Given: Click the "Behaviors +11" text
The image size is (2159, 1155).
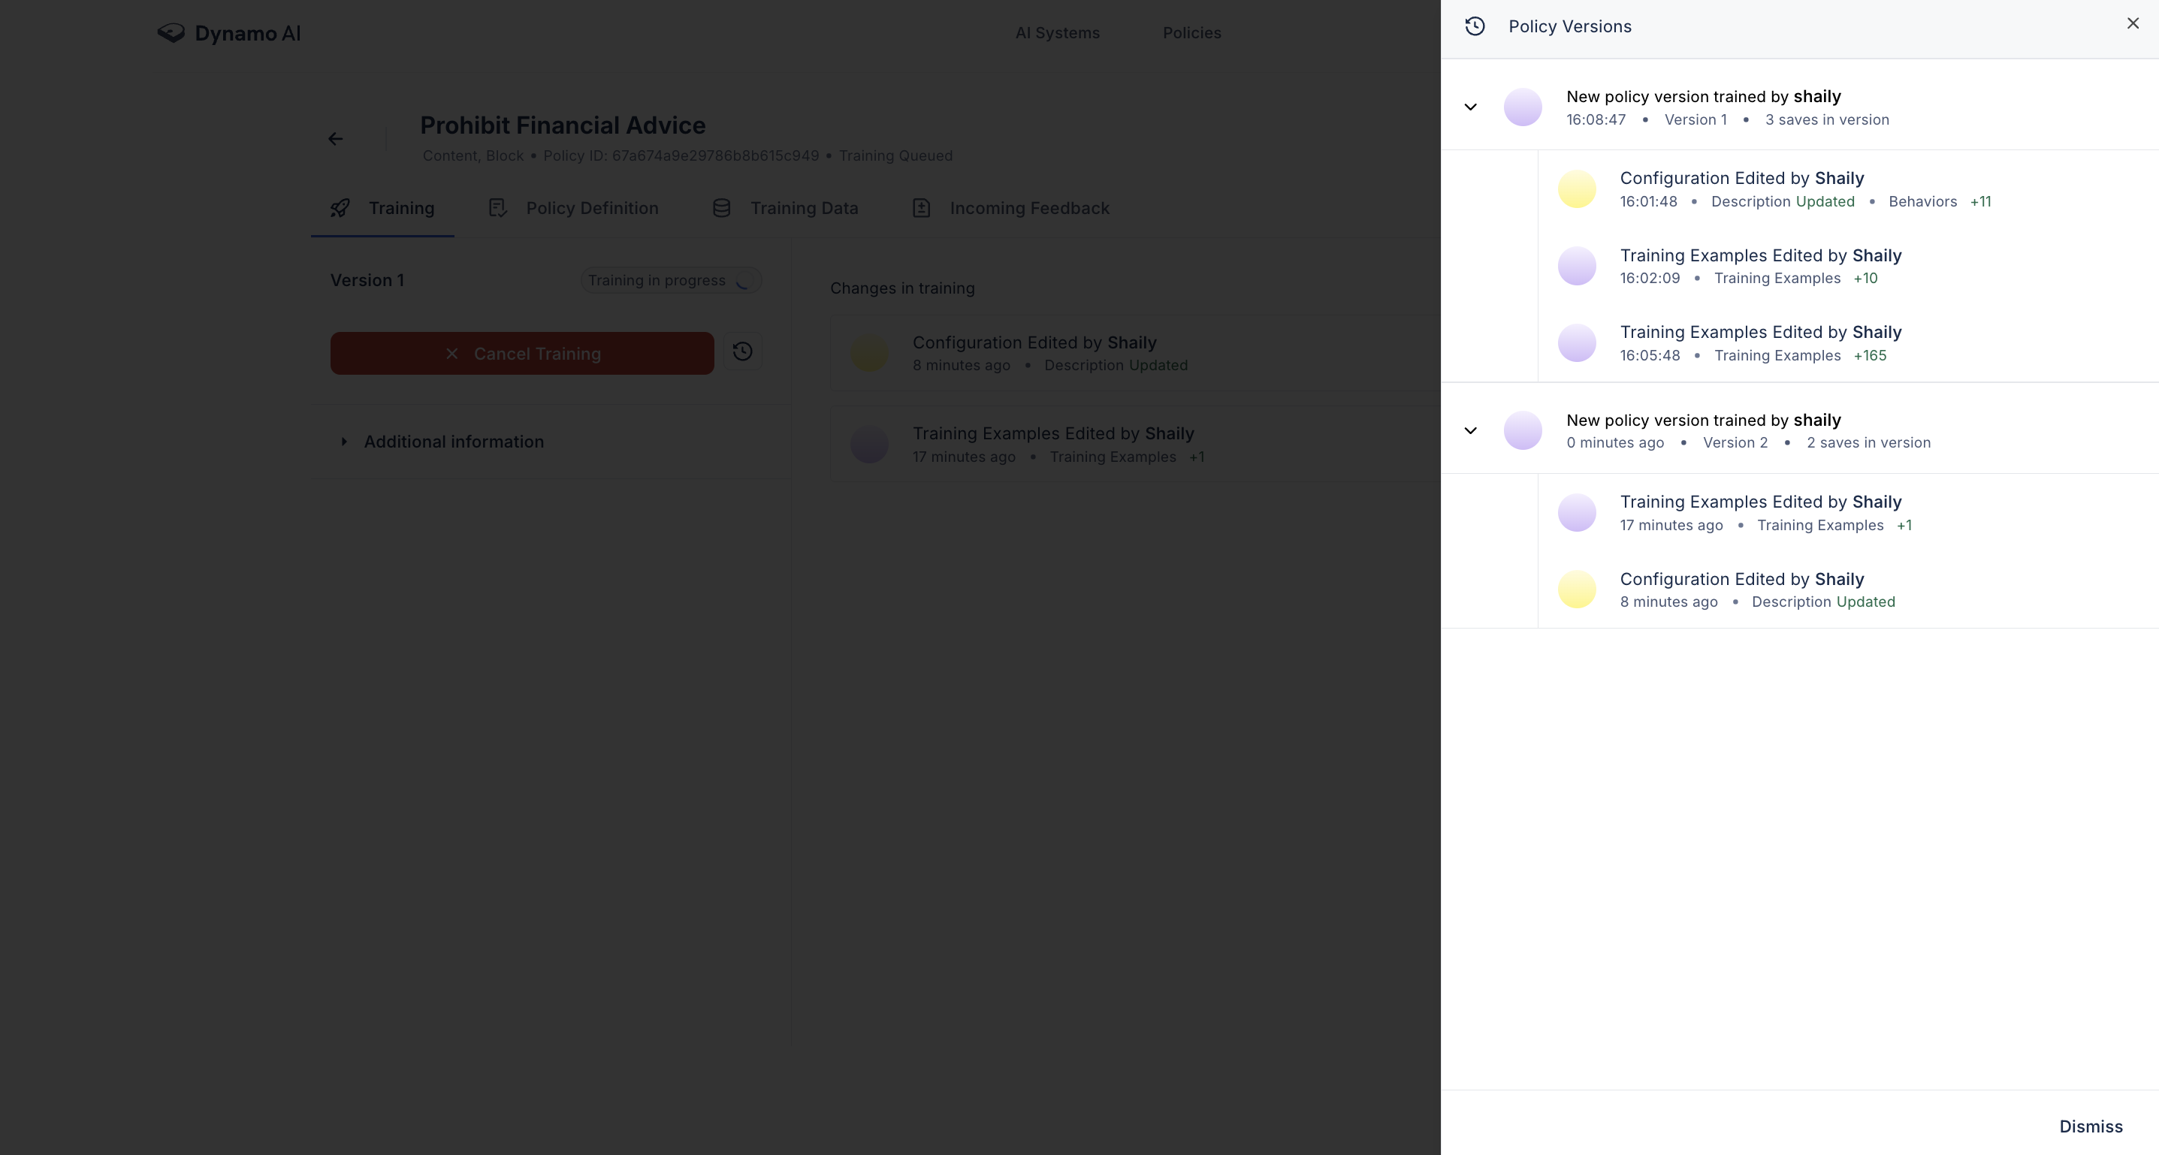Looking at the screenshot, I should coord(1940,202).
